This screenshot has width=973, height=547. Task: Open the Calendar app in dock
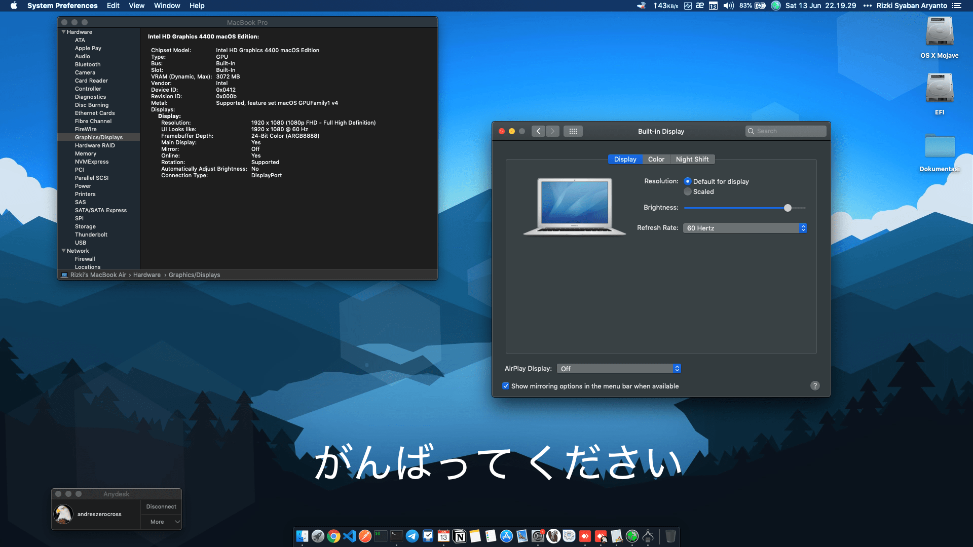point(443,536)
